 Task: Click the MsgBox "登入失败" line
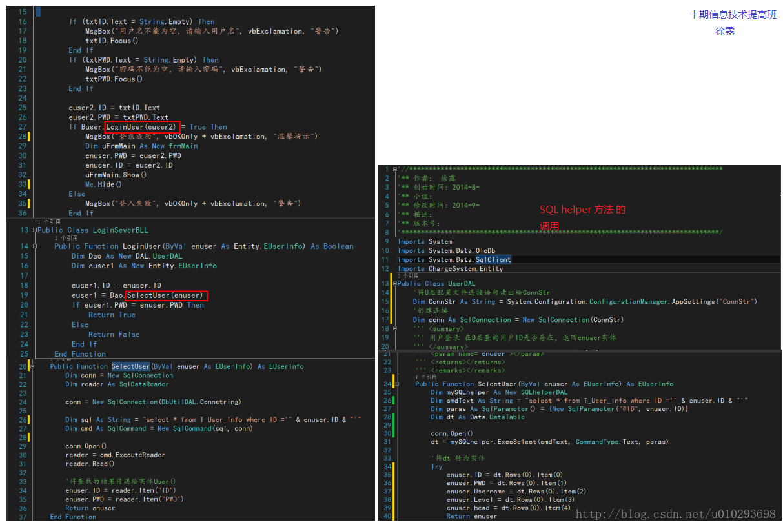pyautogui.click(x=193, y=203)
